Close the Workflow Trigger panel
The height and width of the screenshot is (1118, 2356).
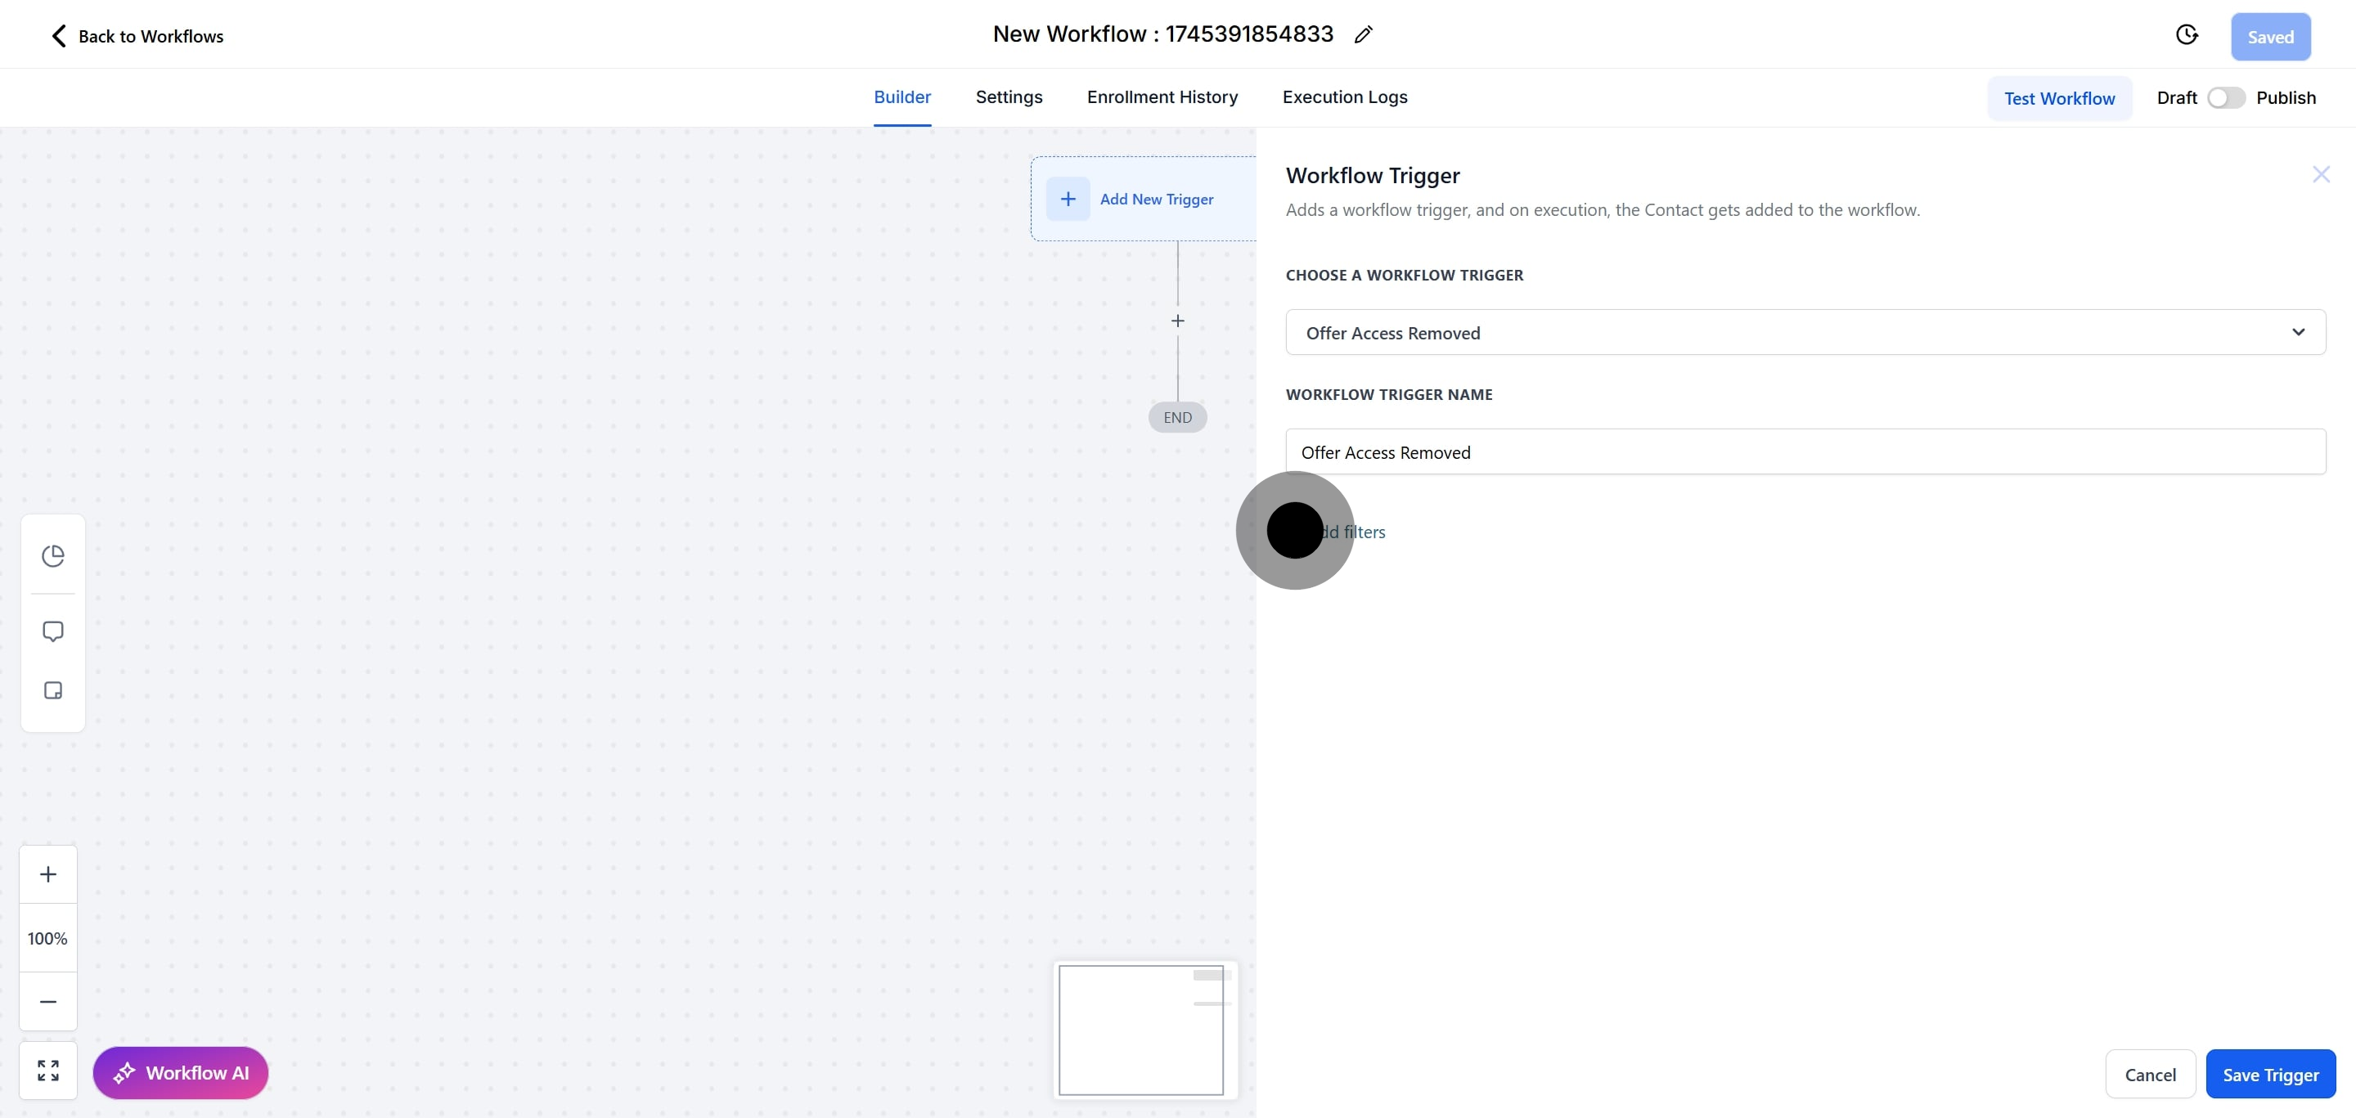(2320, 174)
